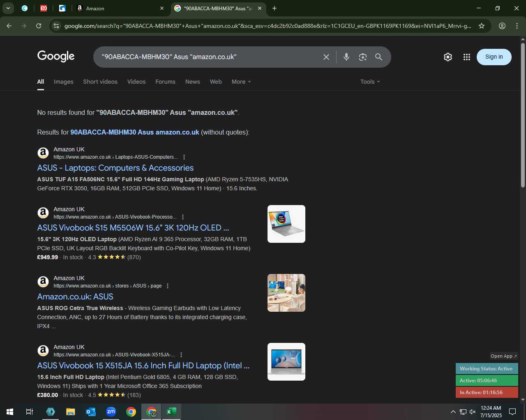Image resolution: width=526 pixels, height=420 pixels.
Task: Click muted volume icon in tray
Action: pos(473,412)
